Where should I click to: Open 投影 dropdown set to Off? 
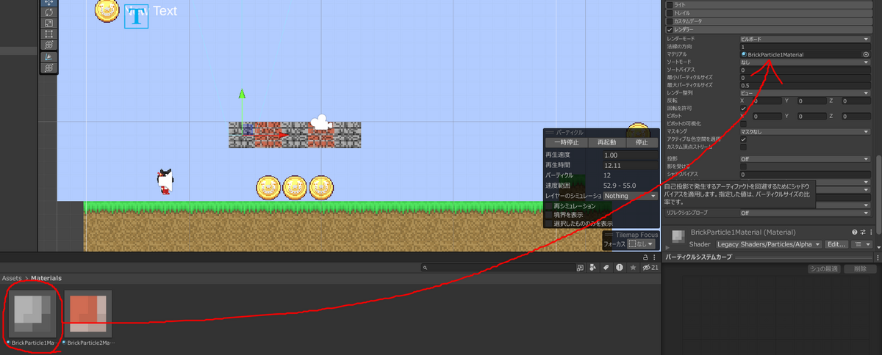pos(805,158)
